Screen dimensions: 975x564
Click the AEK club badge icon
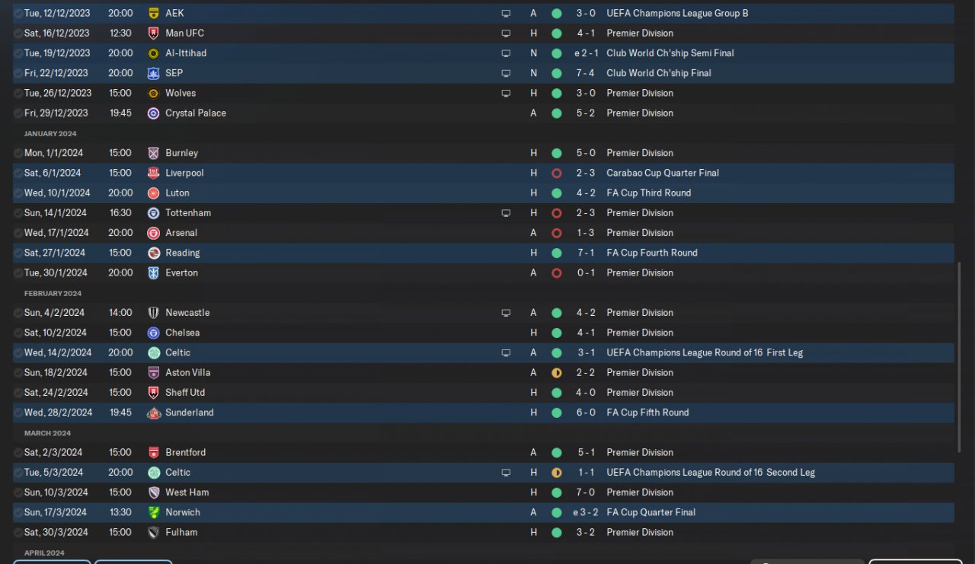[153, 13]
